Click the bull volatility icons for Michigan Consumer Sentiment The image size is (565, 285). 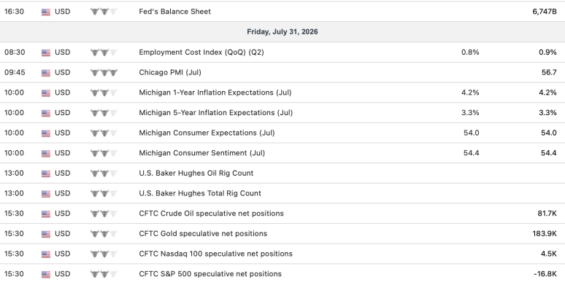click(104, 153)
